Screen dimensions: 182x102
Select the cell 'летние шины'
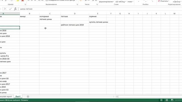50,19
